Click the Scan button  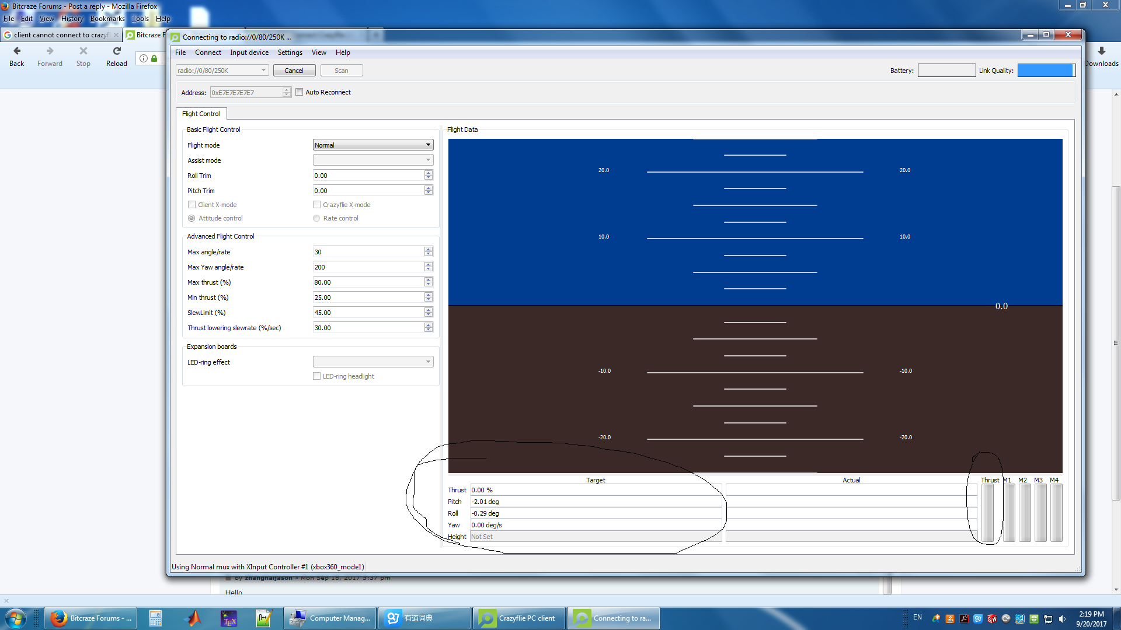(x=341, y=71)
